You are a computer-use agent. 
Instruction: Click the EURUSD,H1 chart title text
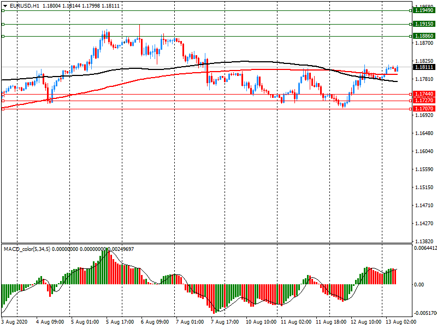point(25,5)
